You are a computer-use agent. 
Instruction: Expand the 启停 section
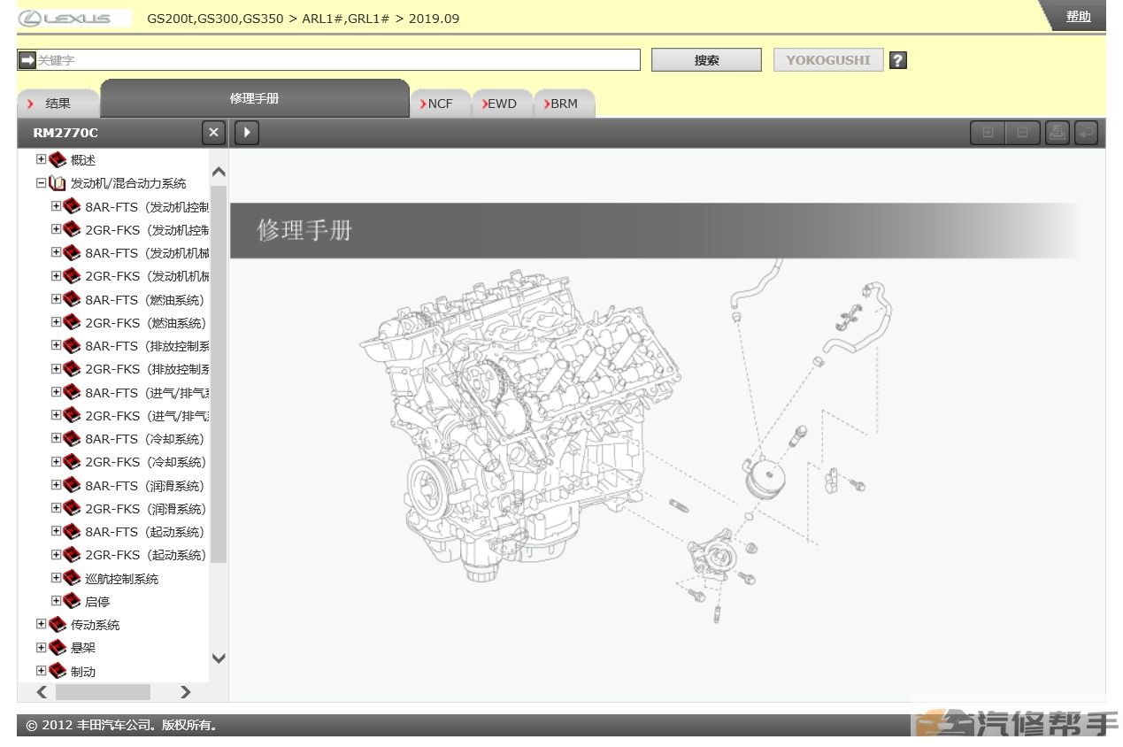[x=56, y=601]
